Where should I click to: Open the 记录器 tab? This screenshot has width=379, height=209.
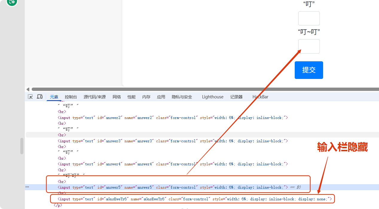tap(236, 97)
